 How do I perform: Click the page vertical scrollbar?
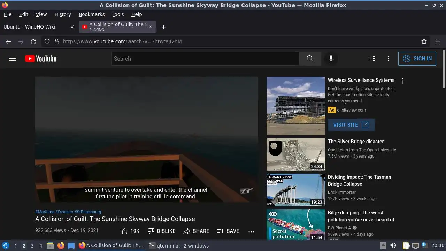[x=444, y=69]
